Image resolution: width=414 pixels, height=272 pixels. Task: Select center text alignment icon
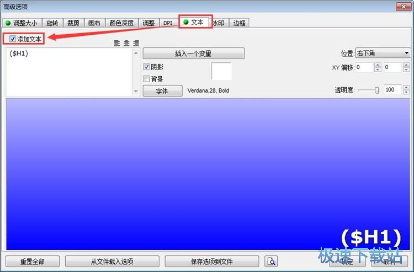click(x=126, y=43)
